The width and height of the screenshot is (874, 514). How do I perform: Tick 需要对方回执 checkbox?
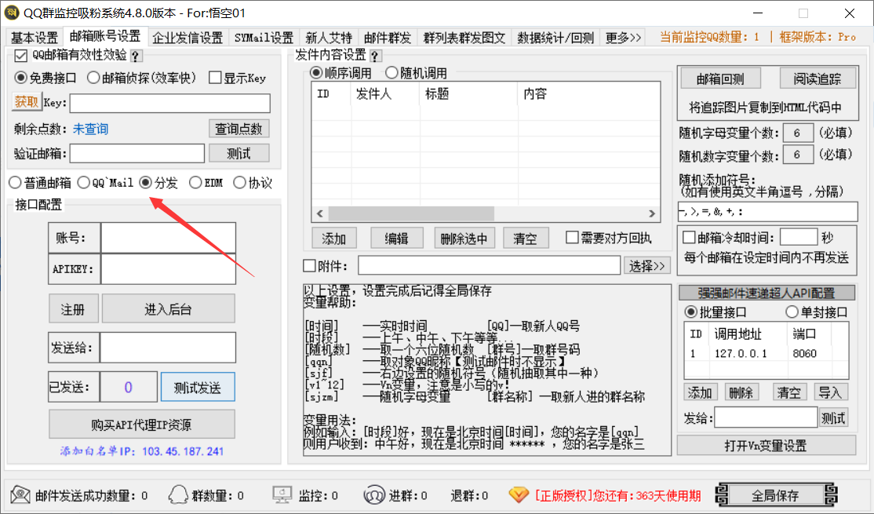[572, 238]
